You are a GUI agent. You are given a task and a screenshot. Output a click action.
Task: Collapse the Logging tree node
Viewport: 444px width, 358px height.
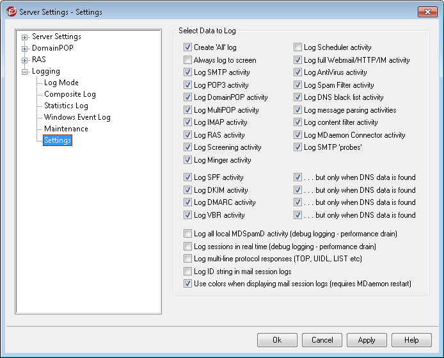pyautogui.click(x=25, y=72)
